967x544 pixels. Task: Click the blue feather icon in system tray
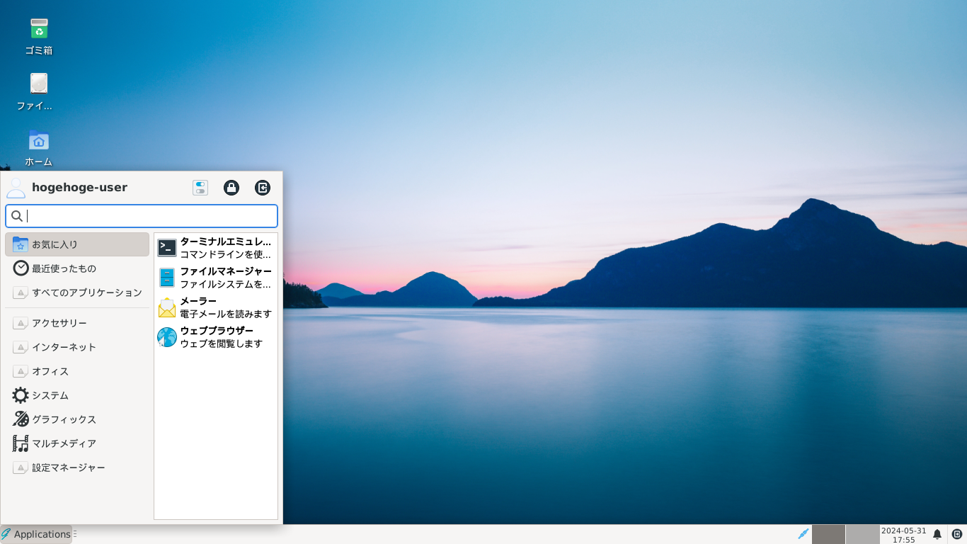[803, 534]
